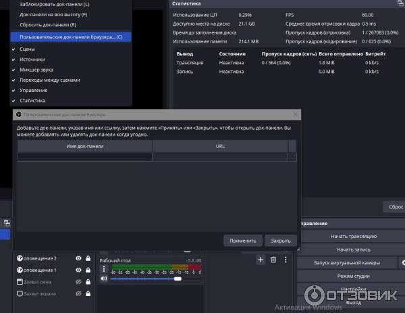Open 'Пользовательские док-панели браузера... (C)' menu item
This screenshot has height=313, width=405.
pos(71,37)
